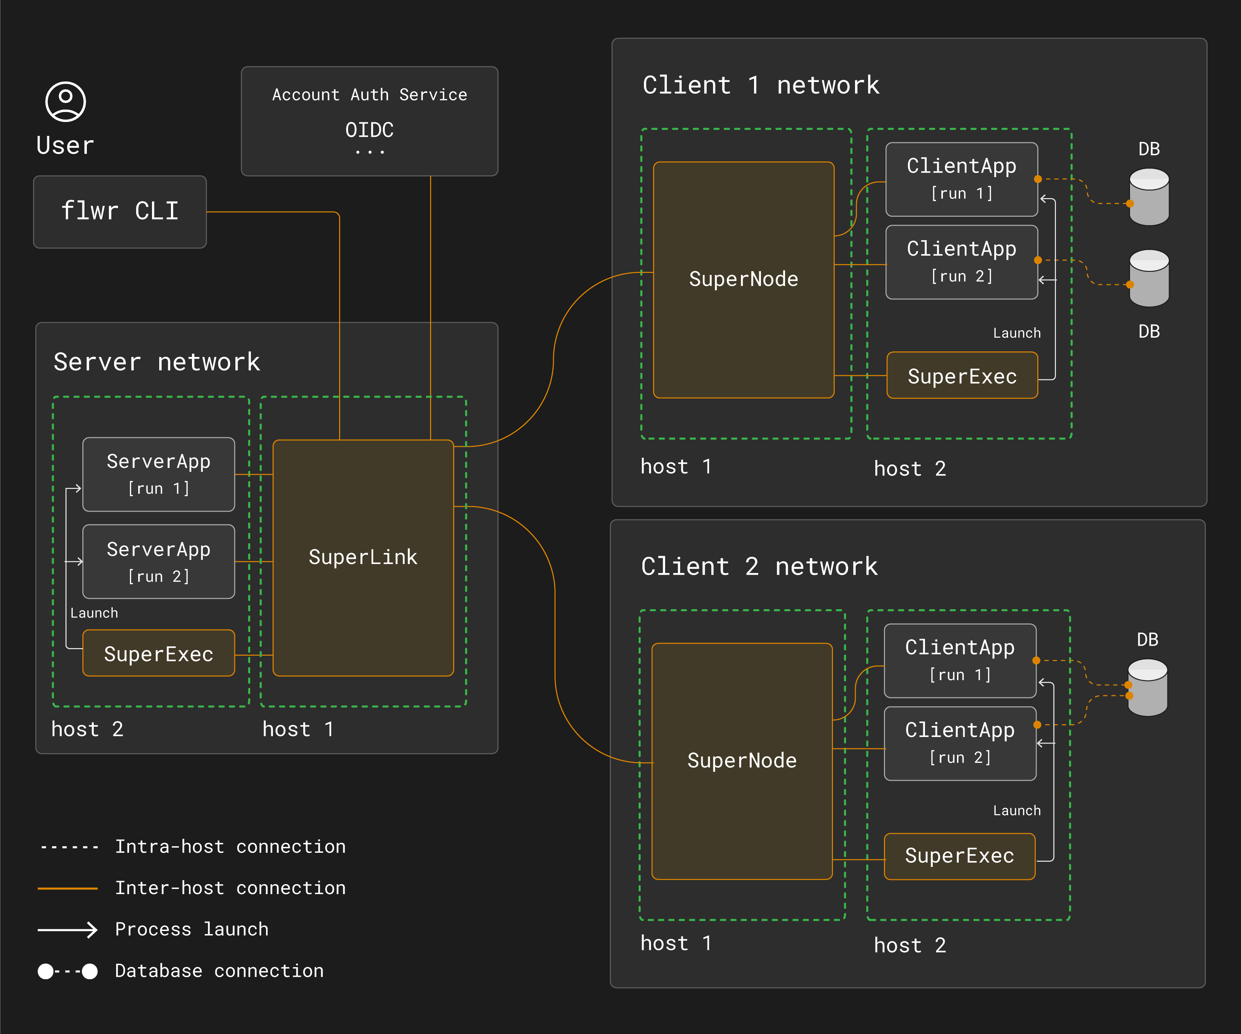Click SuperExec in Client 1 network
This screenshot has height=1034, width=1241.
tap(962, 375)
